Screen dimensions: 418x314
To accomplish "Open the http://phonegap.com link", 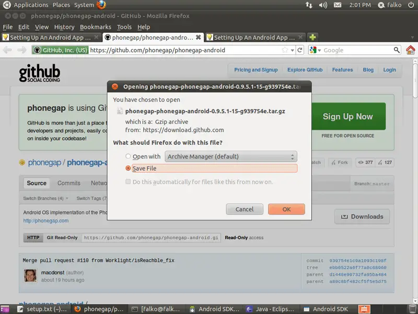I will pos(46,220).
